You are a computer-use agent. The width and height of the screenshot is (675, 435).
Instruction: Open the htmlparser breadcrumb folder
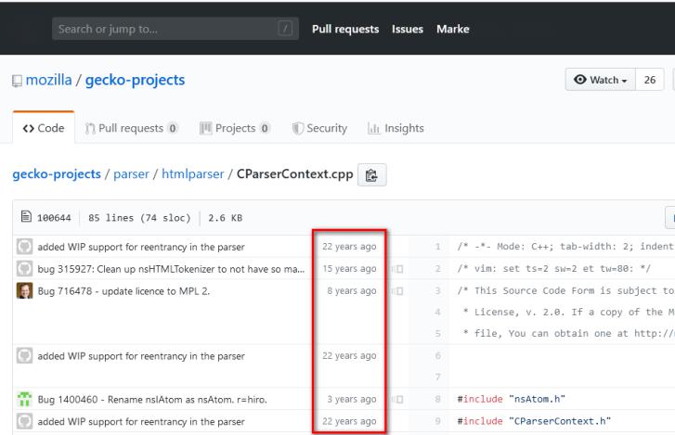[x=193, y=174]
